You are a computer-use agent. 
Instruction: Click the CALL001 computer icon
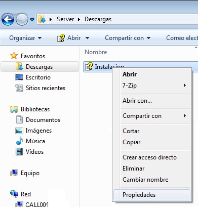[19, 204]
